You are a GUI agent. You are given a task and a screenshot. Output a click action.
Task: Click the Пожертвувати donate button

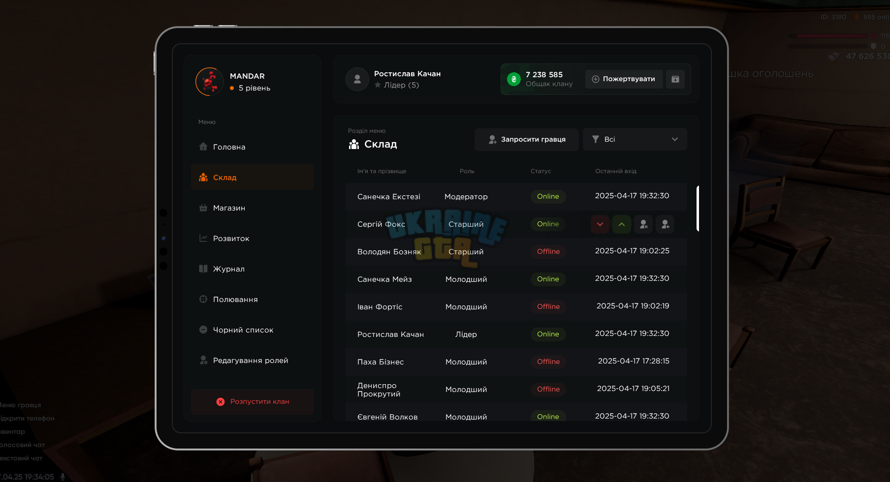624,79
